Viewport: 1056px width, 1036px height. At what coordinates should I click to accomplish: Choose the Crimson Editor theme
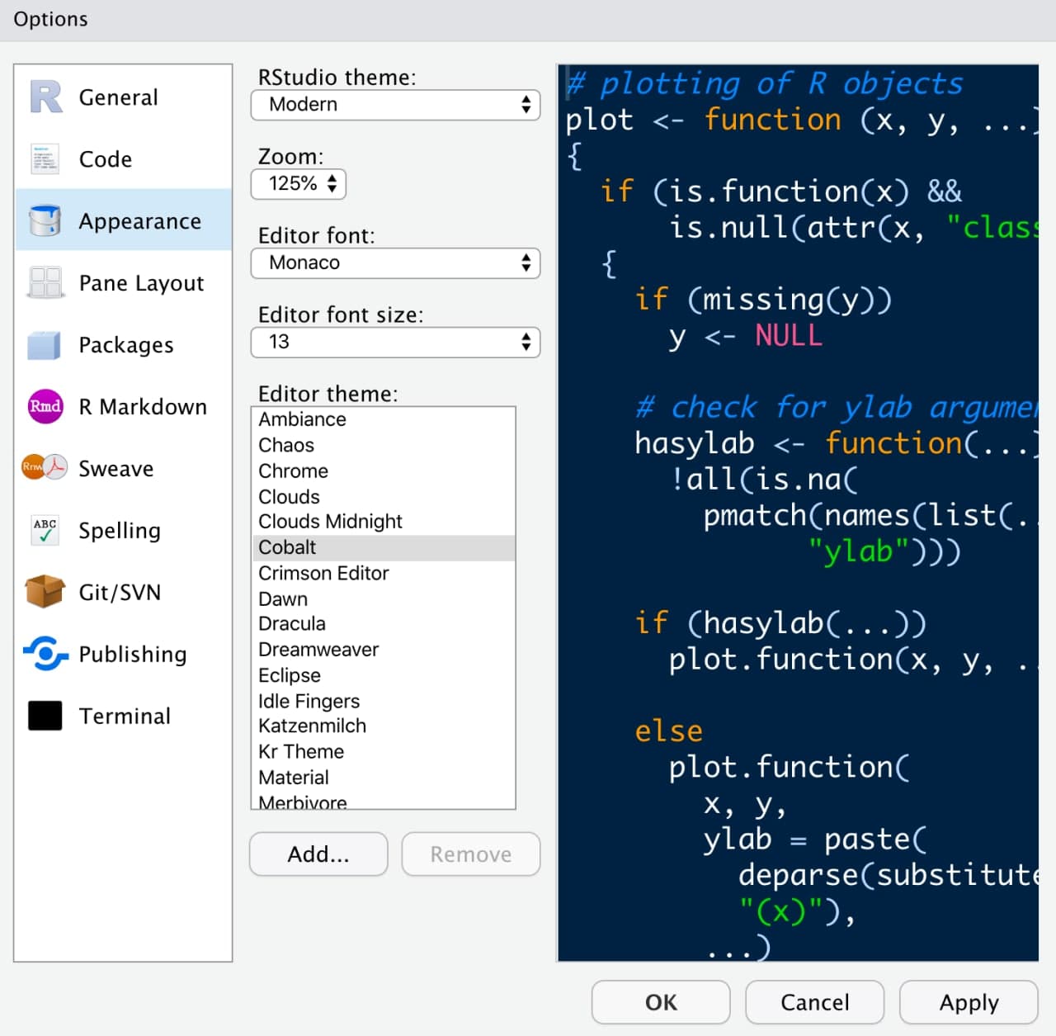[x=384, y=573]
